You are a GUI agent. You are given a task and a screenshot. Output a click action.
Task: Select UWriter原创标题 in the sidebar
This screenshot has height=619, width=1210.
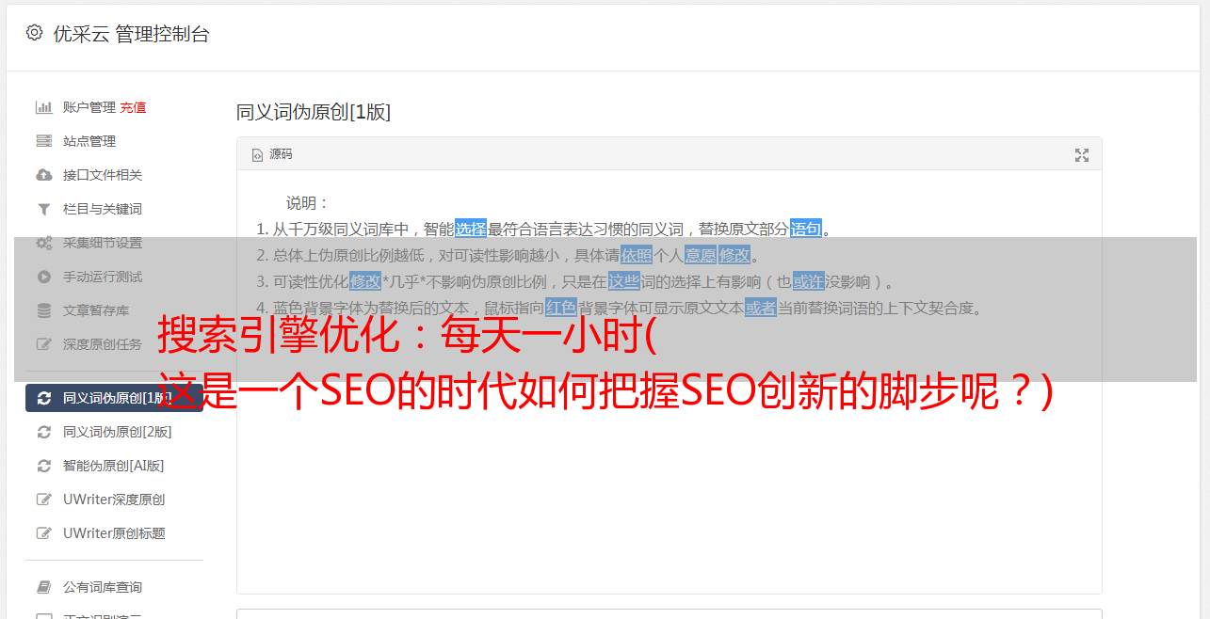(114, 533)
